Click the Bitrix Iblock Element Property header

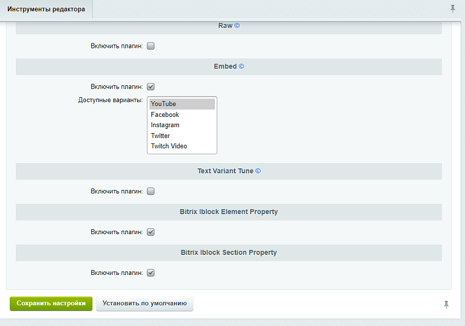tap(228, 212)
